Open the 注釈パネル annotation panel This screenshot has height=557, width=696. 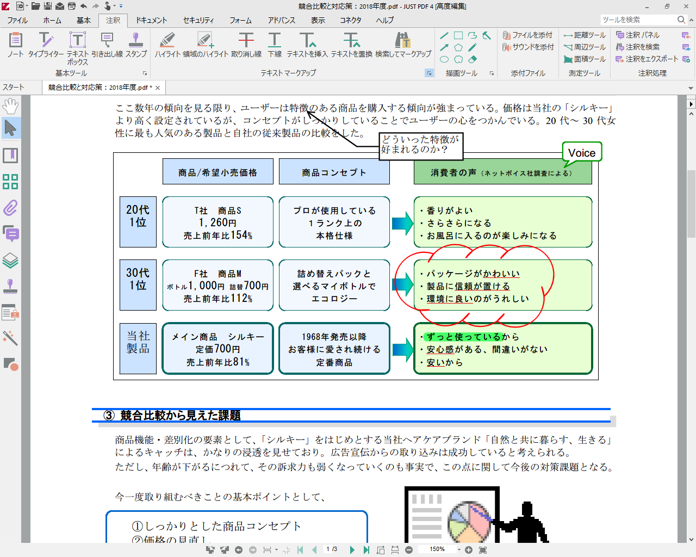[638, 35]
